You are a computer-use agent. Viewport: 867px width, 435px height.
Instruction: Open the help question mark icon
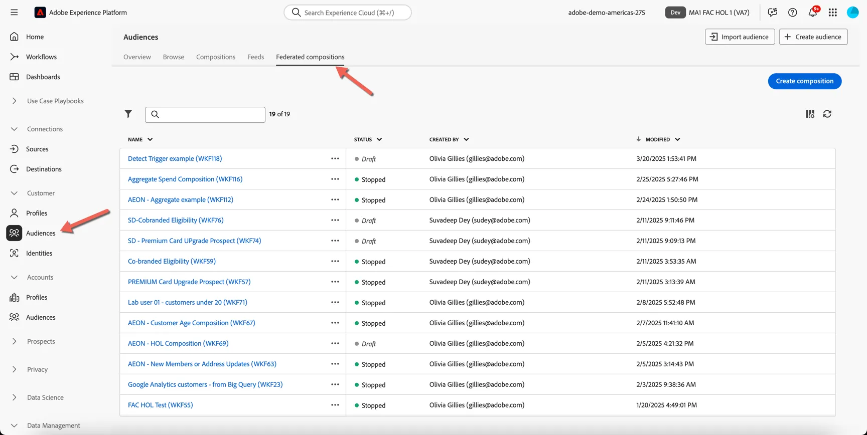[x=792, y=13]
